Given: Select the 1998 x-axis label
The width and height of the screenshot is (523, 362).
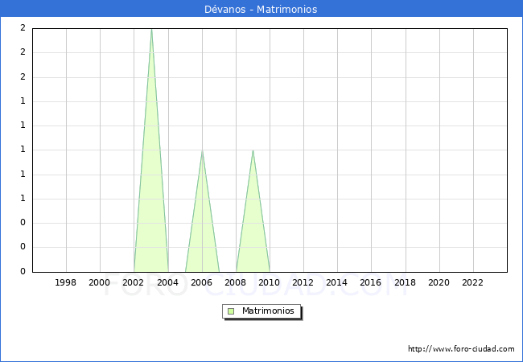Looking at the screenshot, I should [x=65, y=282].
